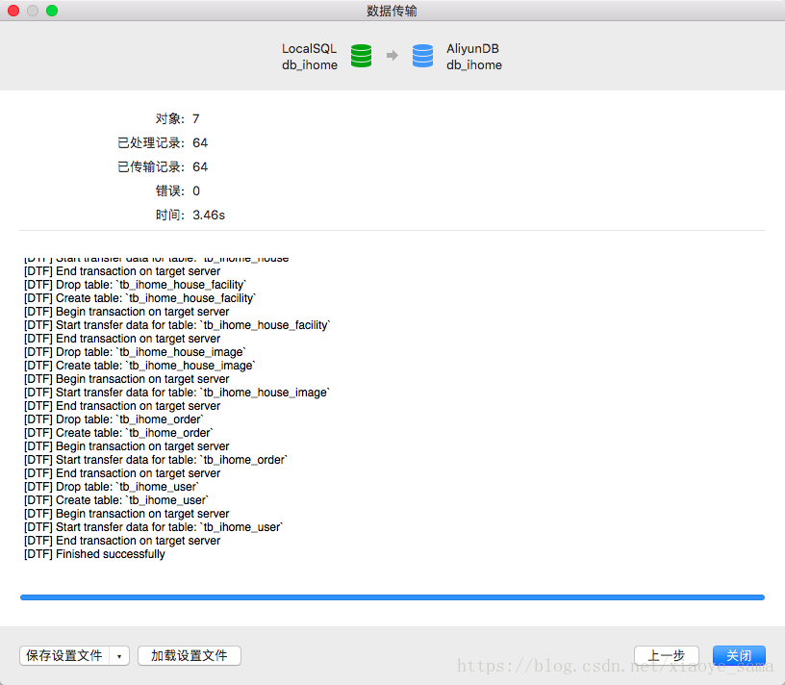785x685 pixels.
Task: Select log line Drop table tb_ihome_user
Action: tap(112, 487)
